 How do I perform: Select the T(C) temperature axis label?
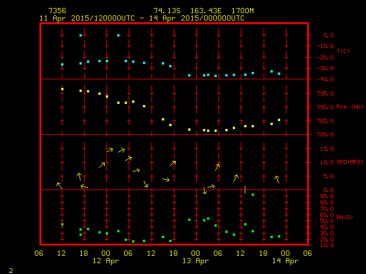[x=343, y=51]
